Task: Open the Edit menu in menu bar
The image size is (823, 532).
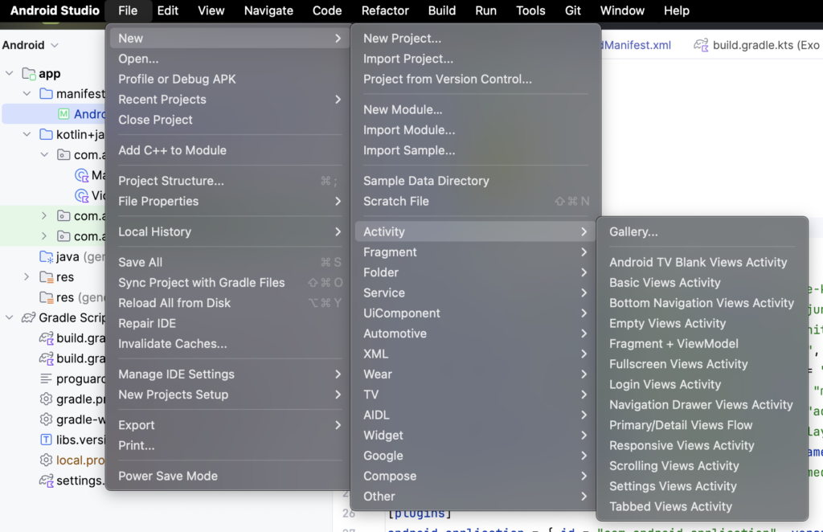Action: 167,10
